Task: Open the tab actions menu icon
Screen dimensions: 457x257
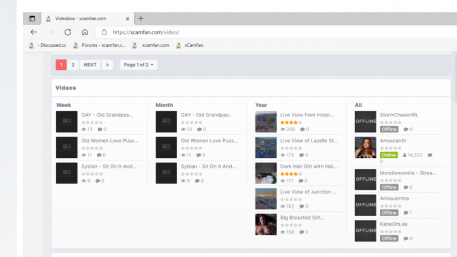Action: [x=32, y=19]
